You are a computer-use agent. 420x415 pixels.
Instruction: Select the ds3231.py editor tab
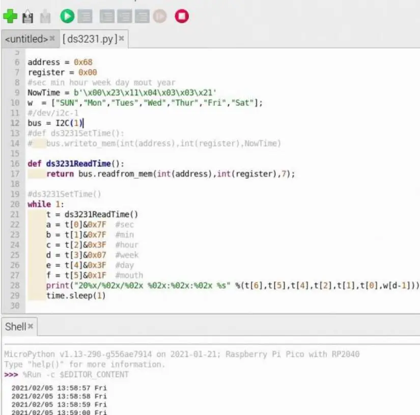(x=90, y=39)
